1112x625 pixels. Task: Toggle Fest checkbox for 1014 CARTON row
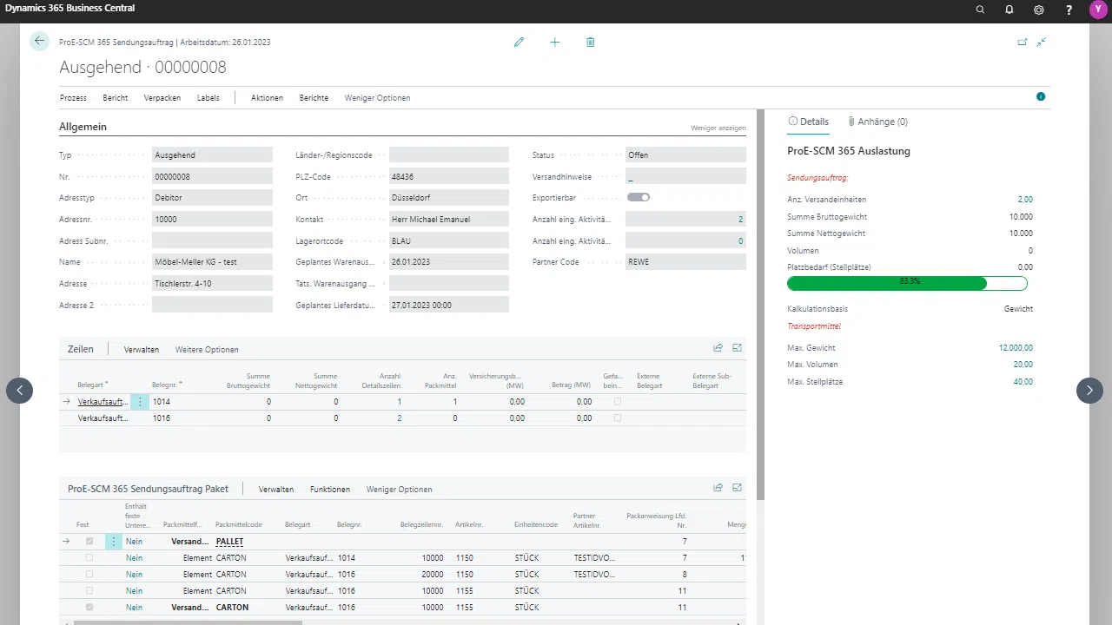tap(89, 558)
